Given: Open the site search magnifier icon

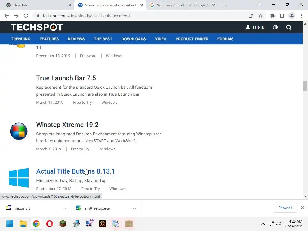Looking at the screenshot, I should click(x=288, y=27).
